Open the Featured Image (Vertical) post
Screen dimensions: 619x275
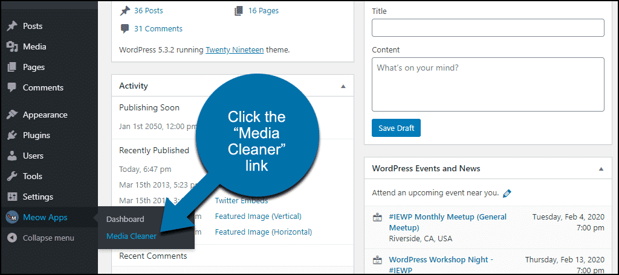258,217
